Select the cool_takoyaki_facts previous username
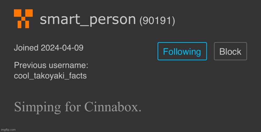Image resolution: width=261 pixels, height=132 pixels. pos(50,76)
